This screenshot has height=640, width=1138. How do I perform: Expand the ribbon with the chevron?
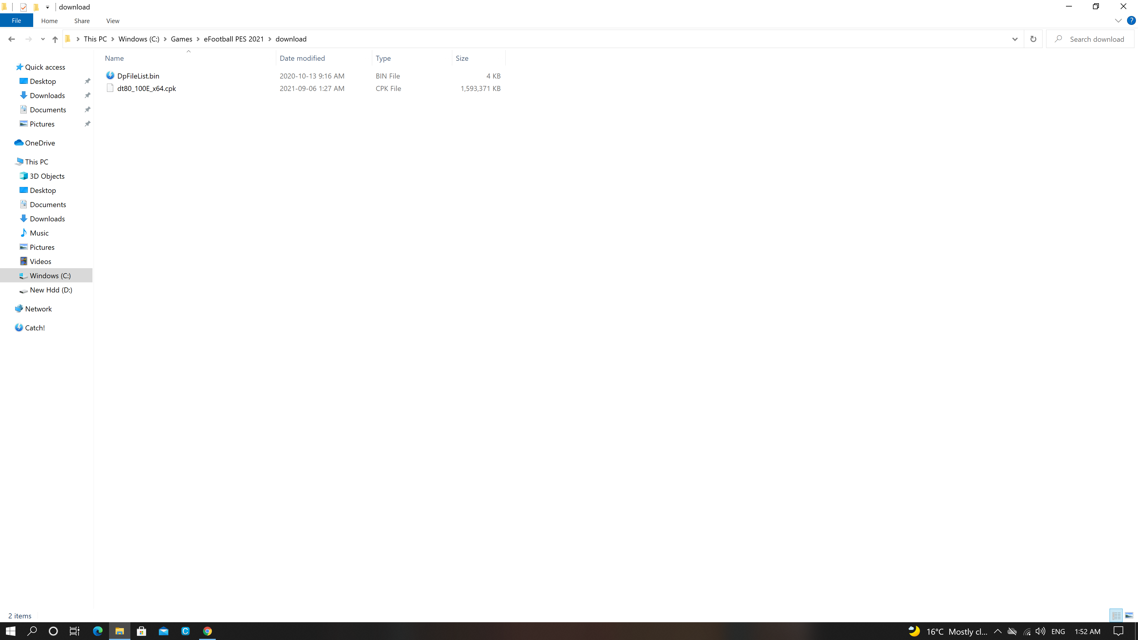click(1118, 21)
